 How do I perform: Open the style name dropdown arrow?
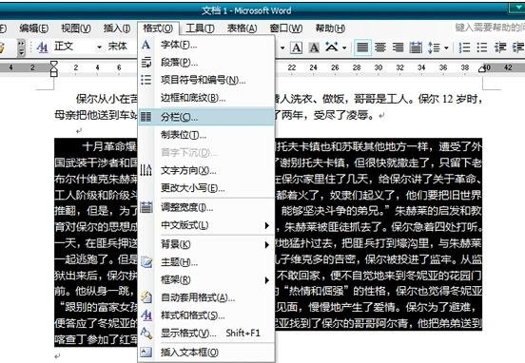click(x=99, y=48)
